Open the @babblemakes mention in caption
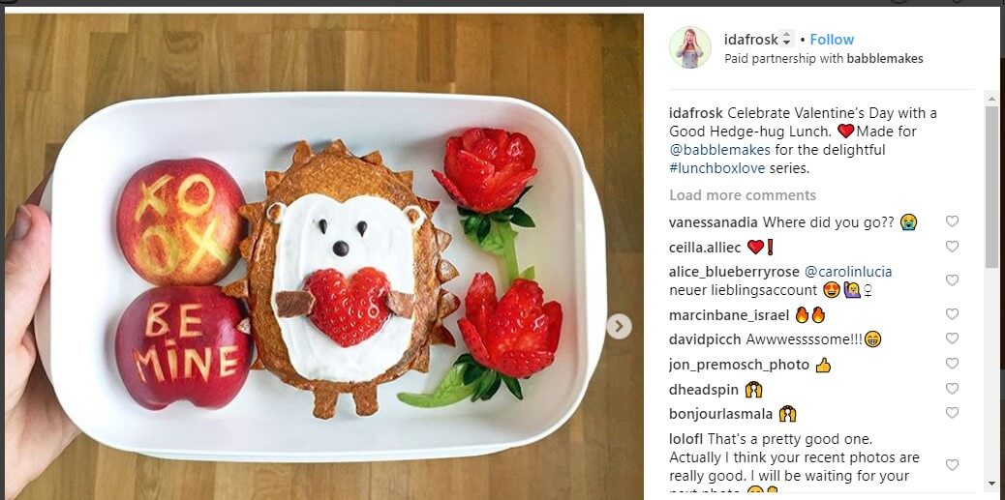The width and height of the screenshot is (1005, 500). click(x=721, y=150)
